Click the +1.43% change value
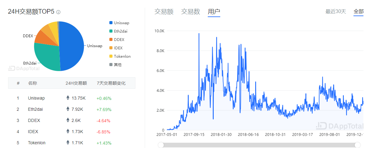 click(104, 143)
